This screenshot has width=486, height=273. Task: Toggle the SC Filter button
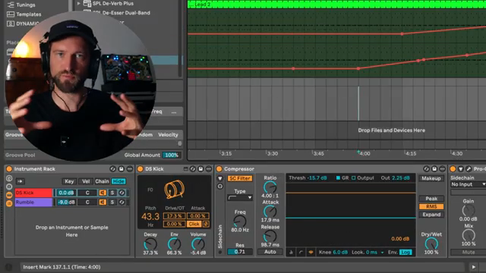pyautogui.click(x=240, y=178)
